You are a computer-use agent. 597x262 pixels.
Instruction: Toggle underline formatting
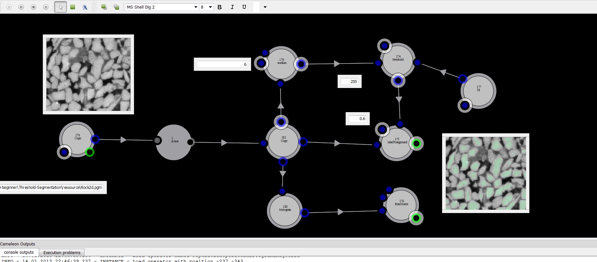click(x=244, y=7)
